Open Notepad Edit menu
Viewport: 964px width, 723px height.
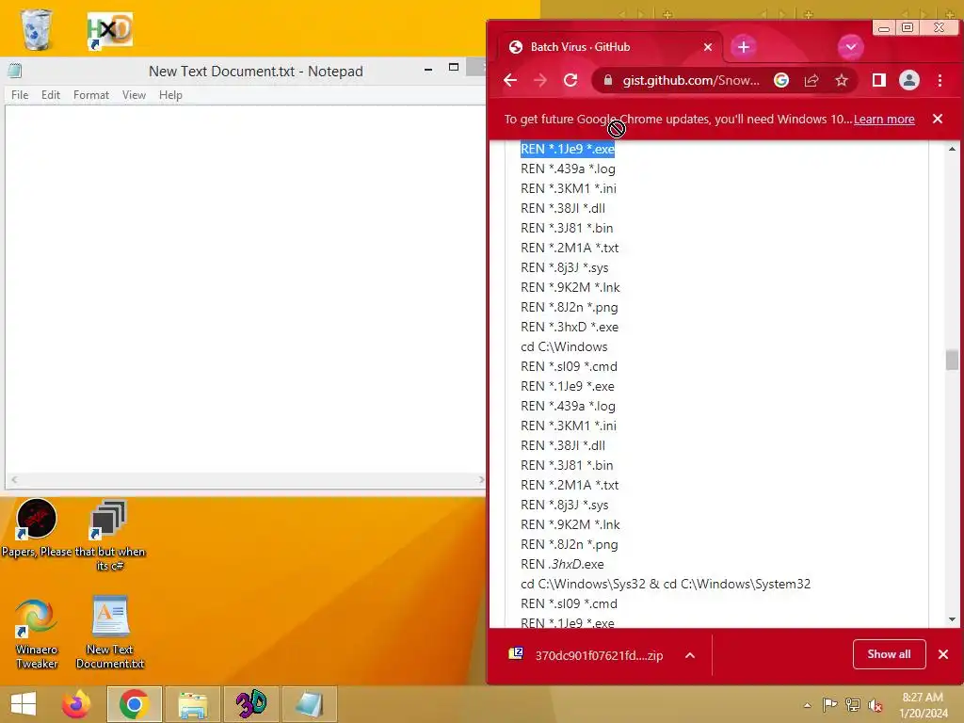tap(51, 95)
